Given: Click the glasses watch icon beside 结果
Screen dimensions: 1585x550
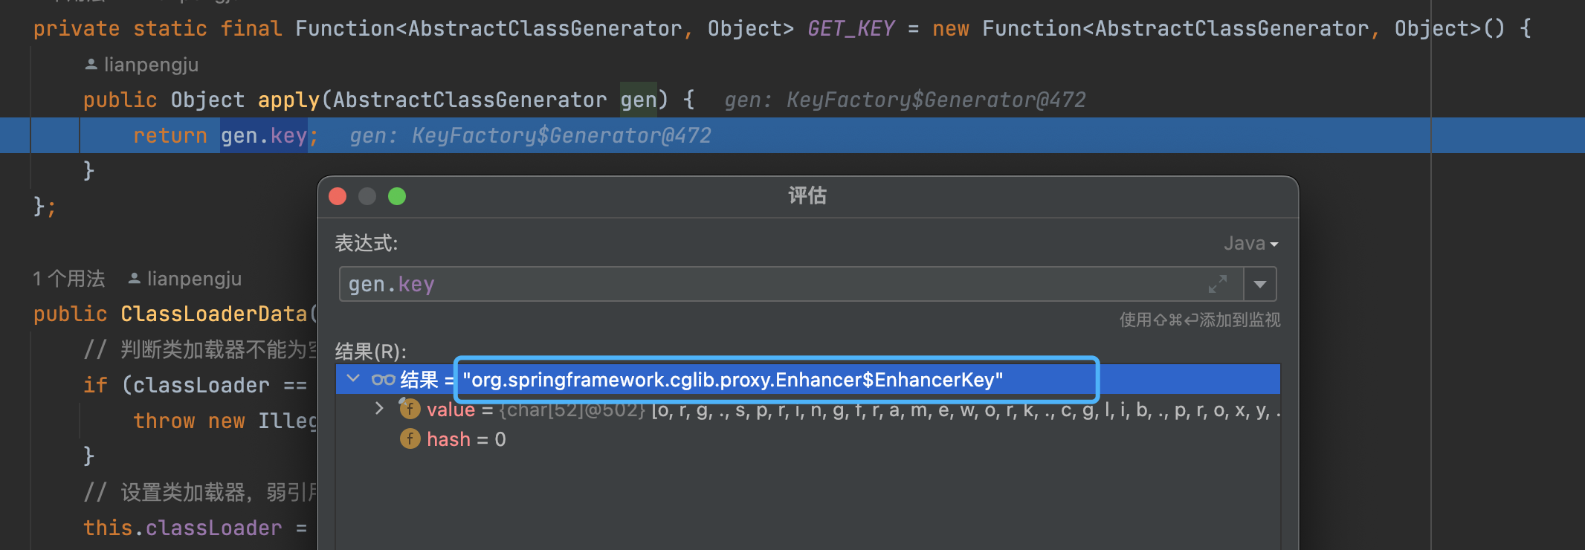Looking at the screenshot, I should click(383, 380).
